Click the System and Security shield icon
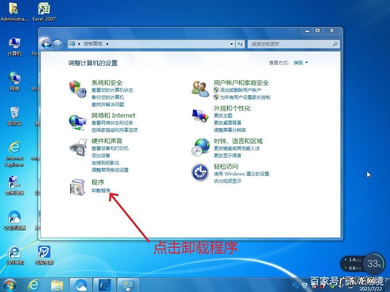 tap(77, 89)
